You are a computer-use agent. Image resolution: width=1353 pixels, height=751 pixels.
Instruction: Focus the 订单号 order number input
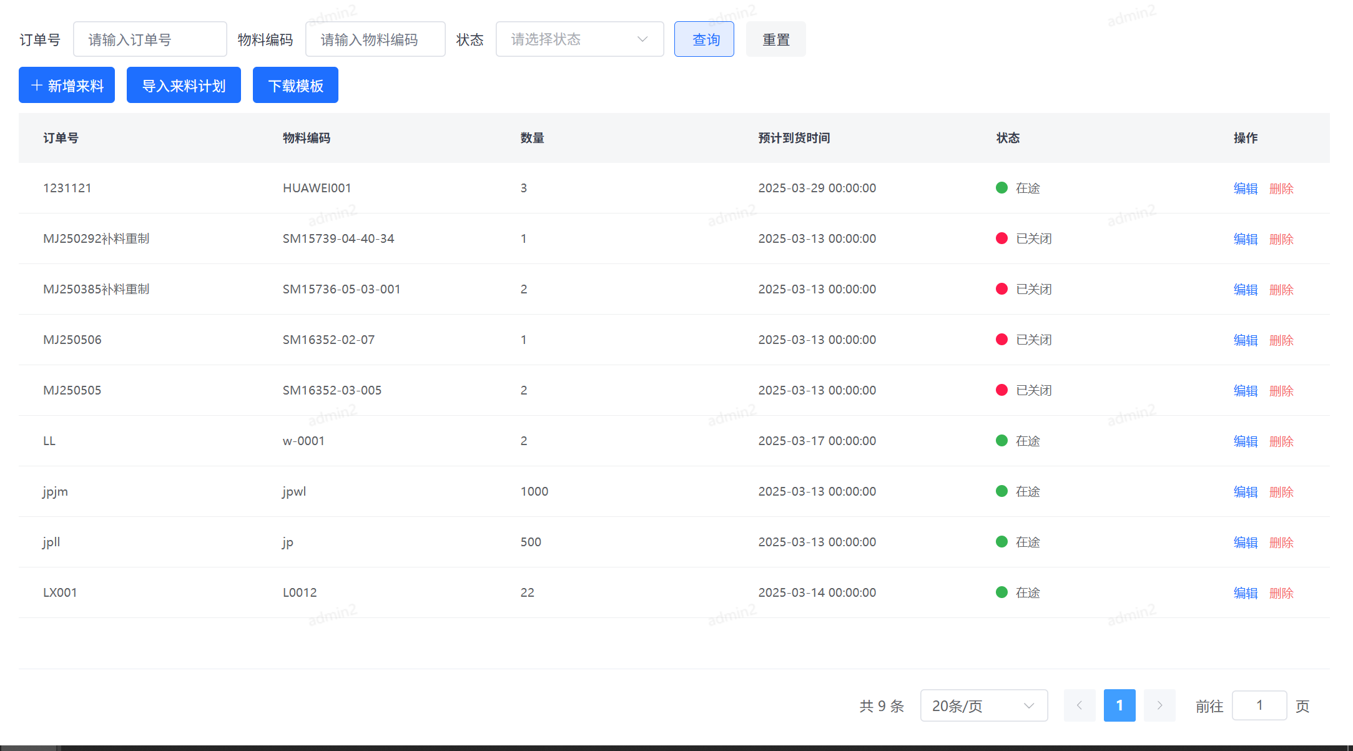pos(150,39)
